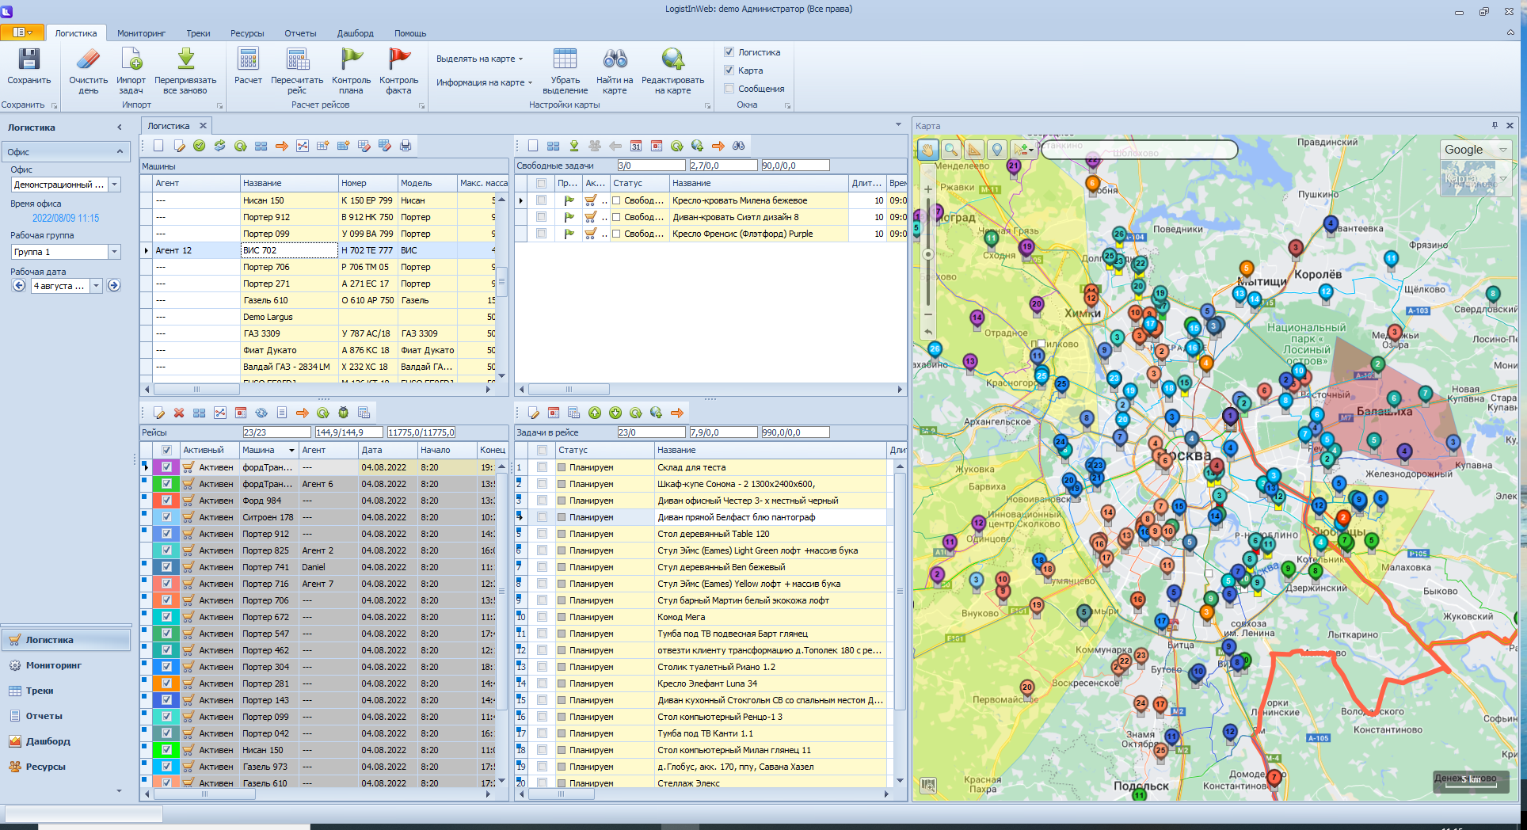
Task: Open the Google map type dropdown
Action: [x=1502, y=150]
